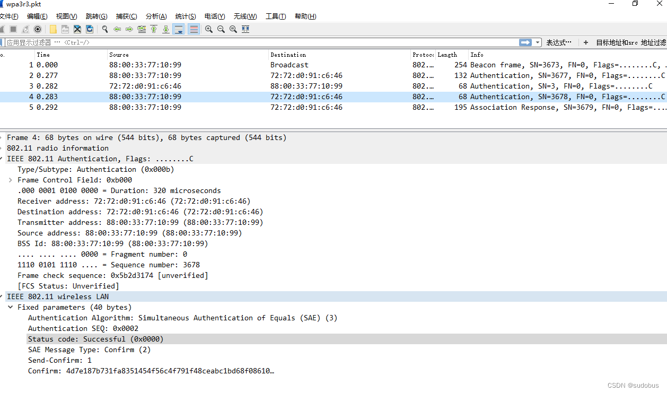
Task: Open the 统计(S) menu
Action: (x=186, y=16)
